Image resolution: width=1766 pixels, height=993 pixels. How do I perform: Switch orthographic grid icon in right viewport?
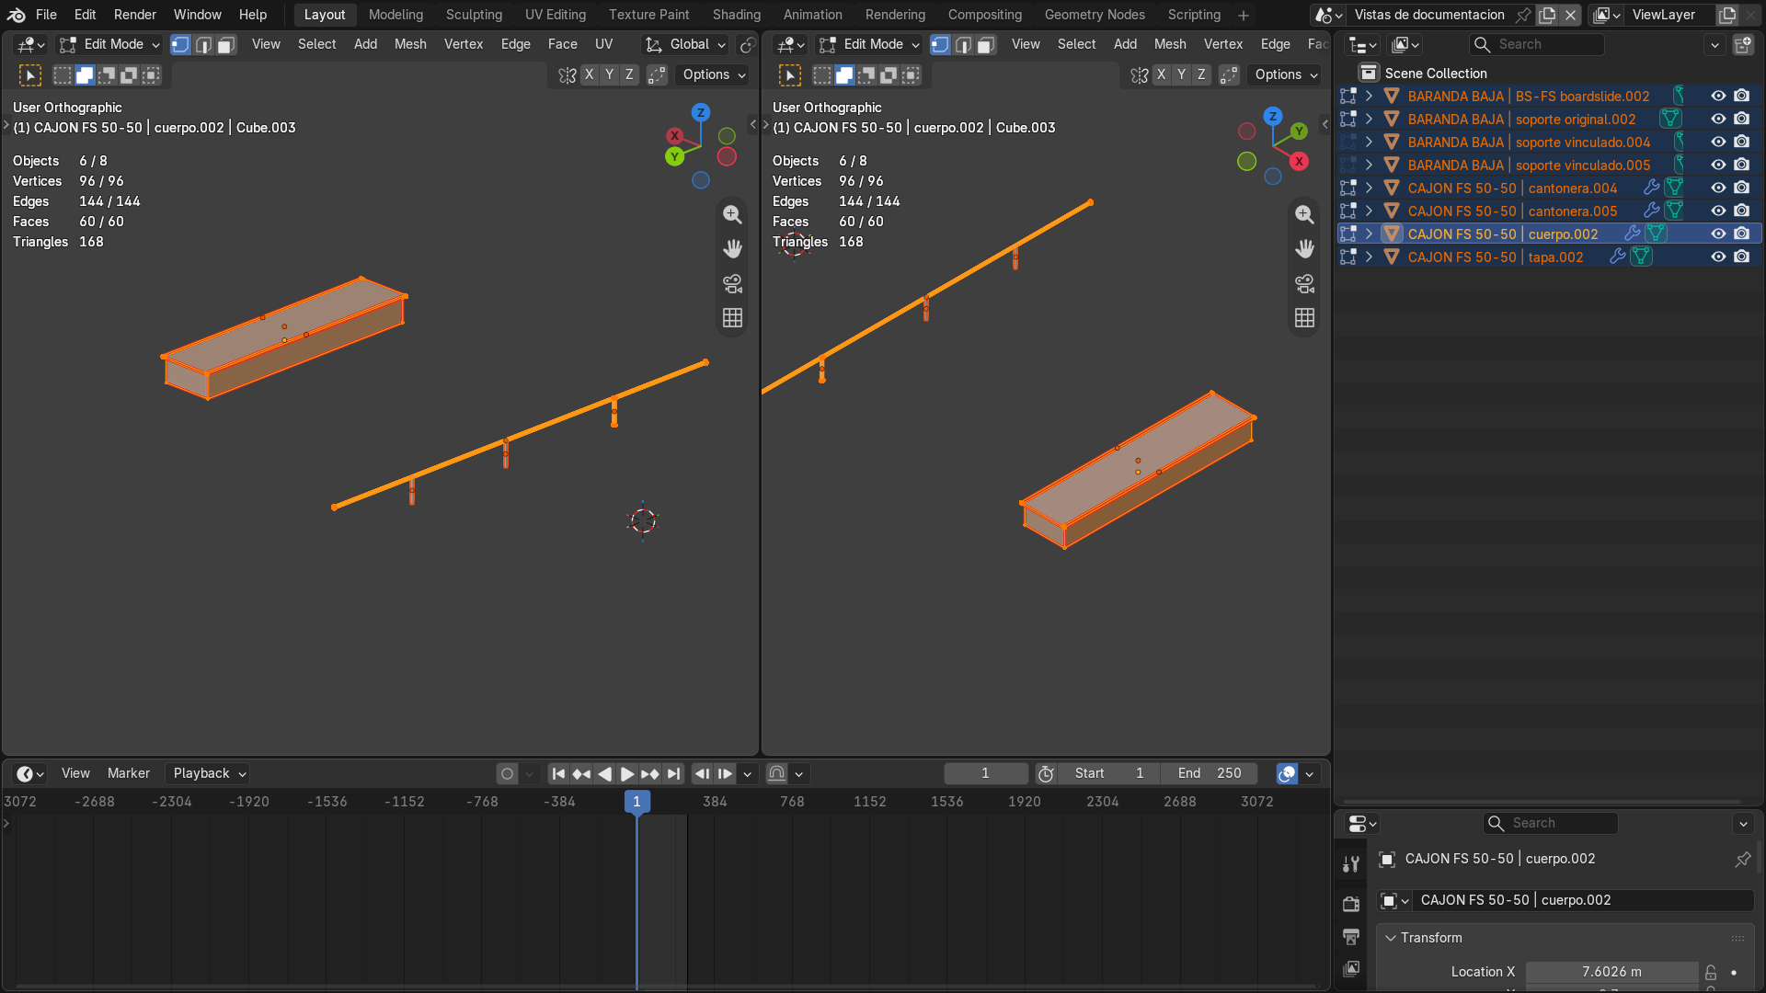point(1304,318)
